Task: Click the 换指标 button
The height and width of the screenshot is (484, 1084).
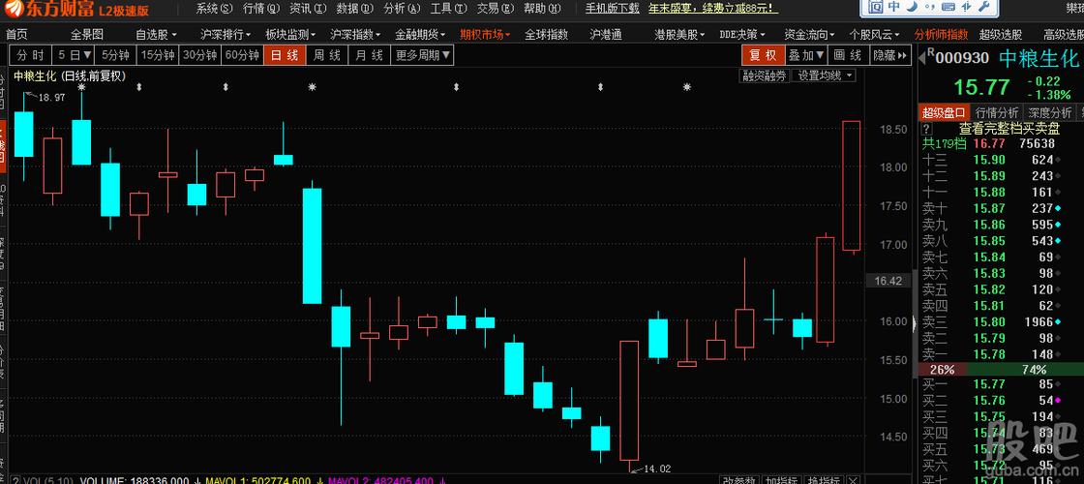Action: (824, 480)
